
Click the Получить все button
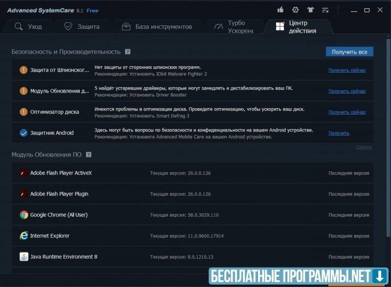pyautogui.click(x=349, y=52)
